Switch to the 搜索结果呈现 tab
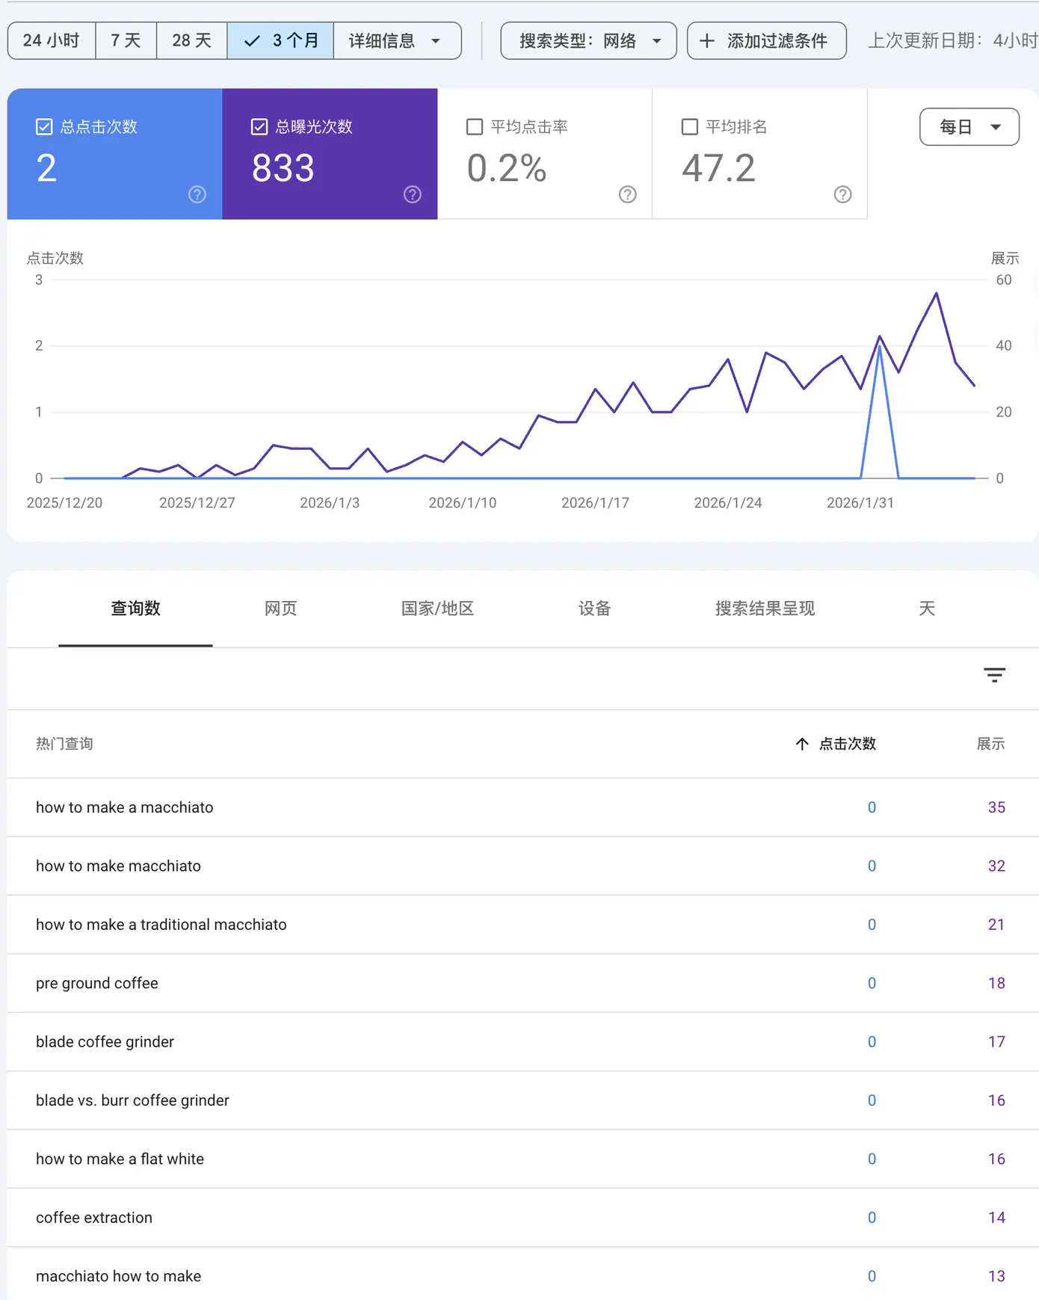This screenshot has width=1039, height=1300. pos(765,609)
